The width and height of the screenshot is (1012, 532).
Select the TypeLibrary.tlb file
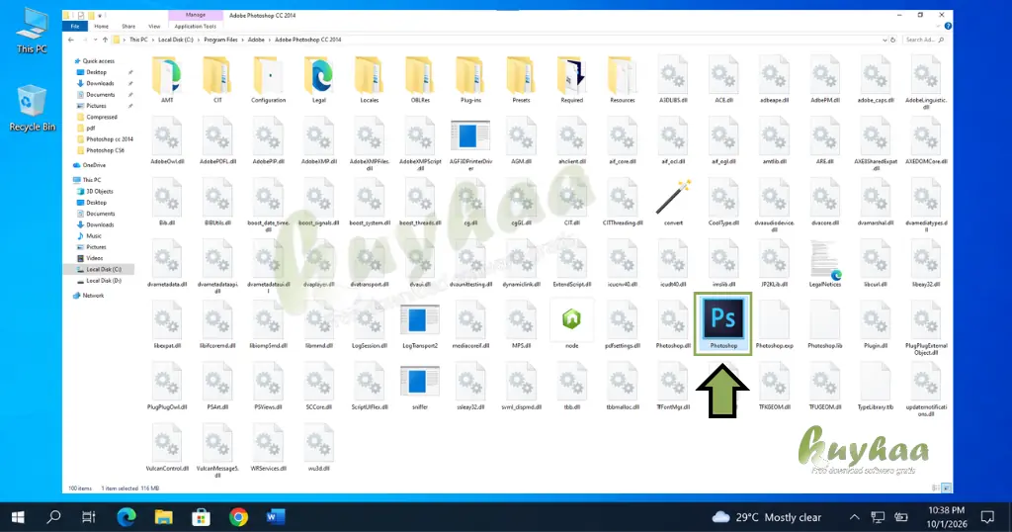[x=876, y=387]
